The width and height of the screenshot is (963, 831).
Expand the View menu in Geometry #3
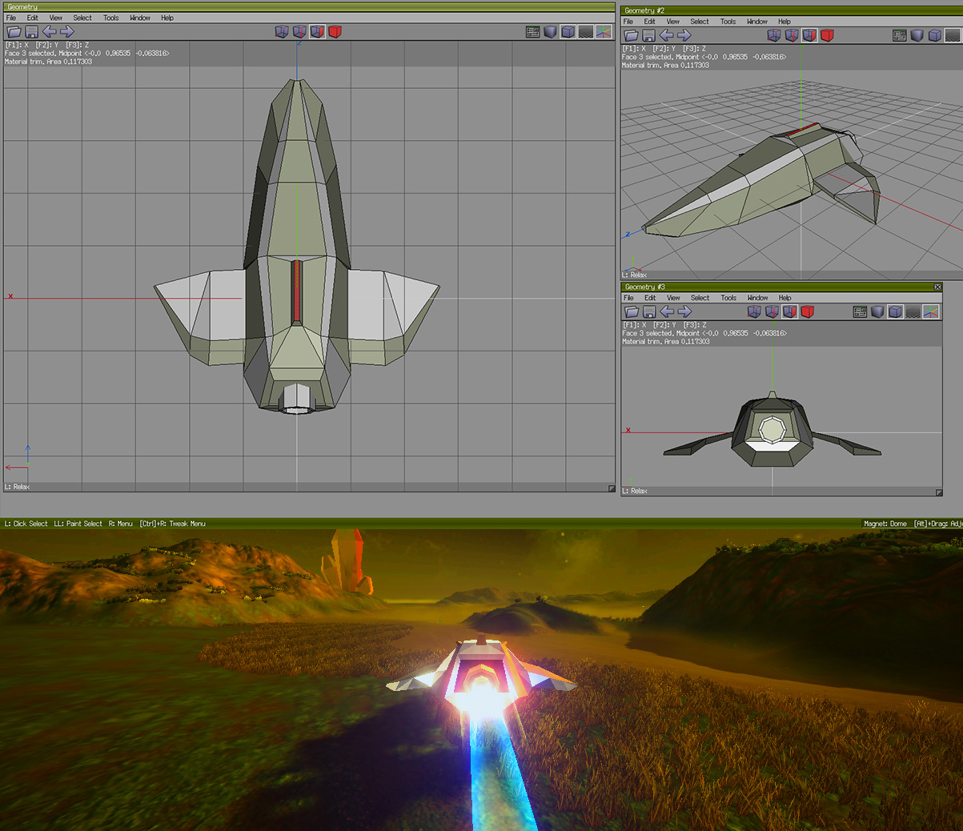(x=674, y=298)
